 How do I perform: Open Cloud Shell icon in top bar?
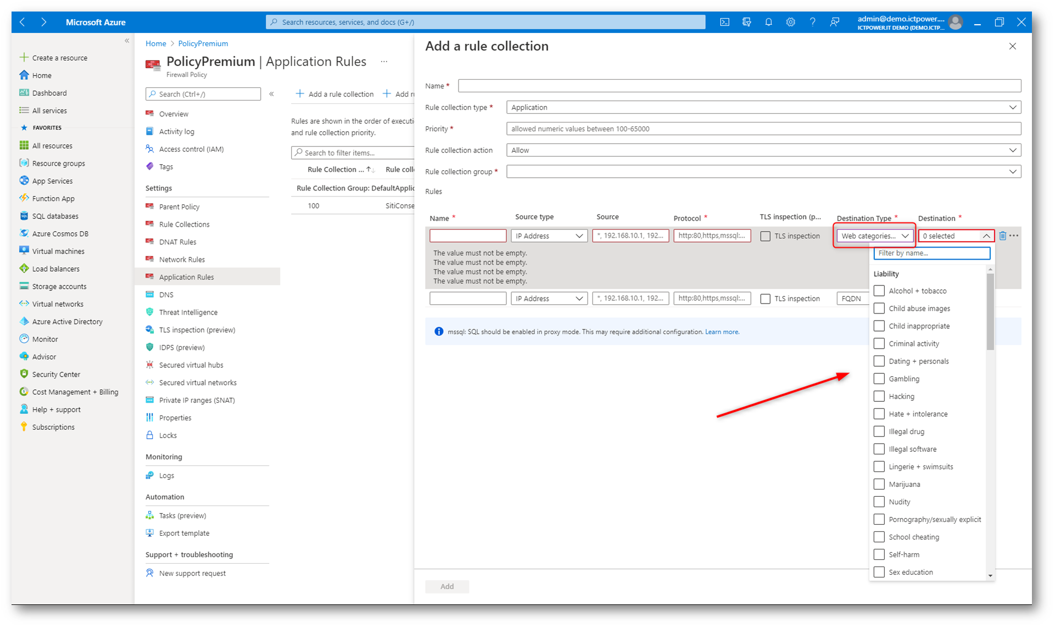pyautogui.click(x=724, y=22)
